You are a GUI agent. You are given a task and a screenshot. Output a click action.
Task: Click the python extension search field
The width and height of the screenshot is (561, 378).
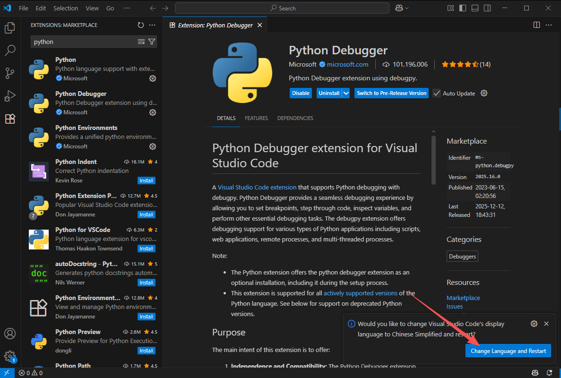point(84,42)
